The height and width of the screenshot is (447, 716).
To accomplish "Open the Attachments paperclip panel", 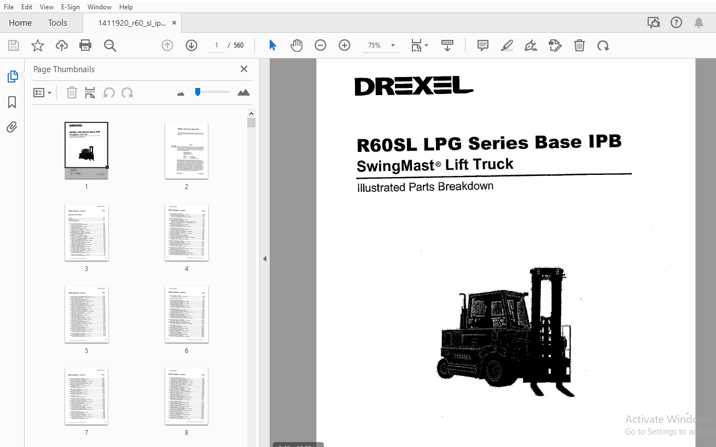I will click(12, 127).
